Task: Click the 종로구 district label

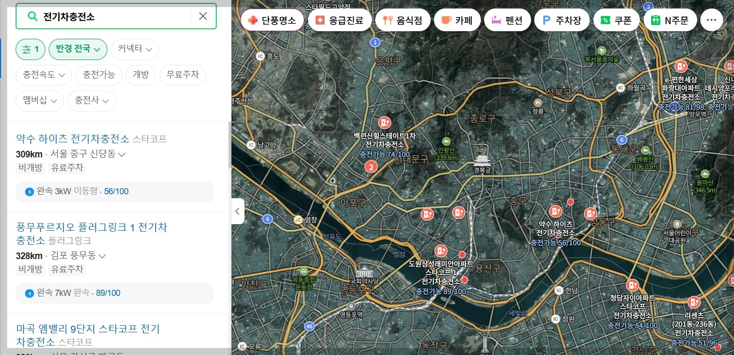Action: click(x=482, y=118)
